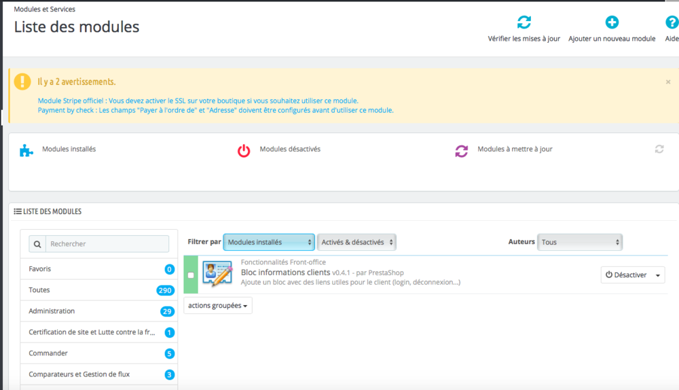Click the 5 badge next to Commander
Screen dimensions: 679x390
pyautogui.click(x=169, y=353)
